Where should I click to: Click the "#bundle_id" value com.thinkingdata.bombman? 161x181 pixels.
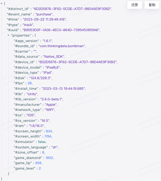(x=62, y=46)
